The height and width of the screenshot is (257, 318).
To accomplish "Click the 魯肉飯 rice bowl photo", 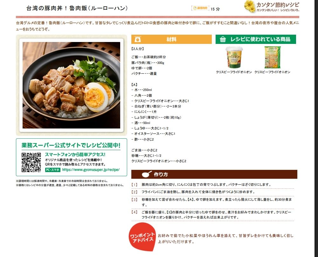I will coord(71,85).
